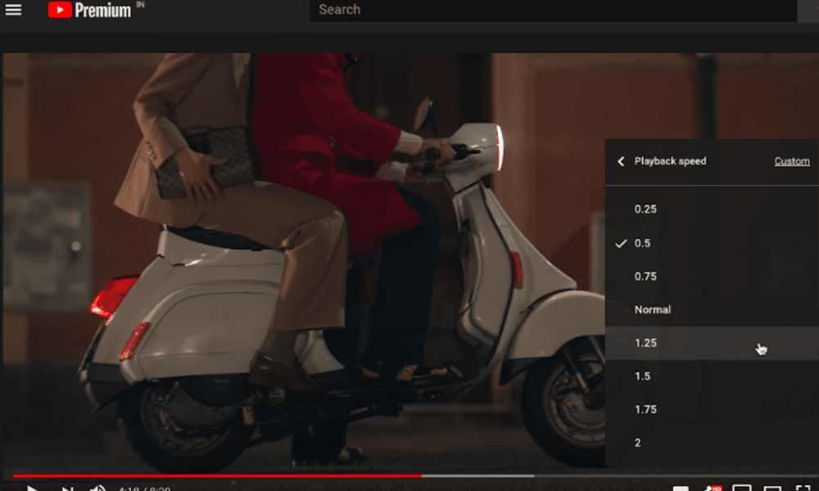Switch to theater mode view
Image resolution: width=819 pixels, height=491 pixels.
[772, 489]
